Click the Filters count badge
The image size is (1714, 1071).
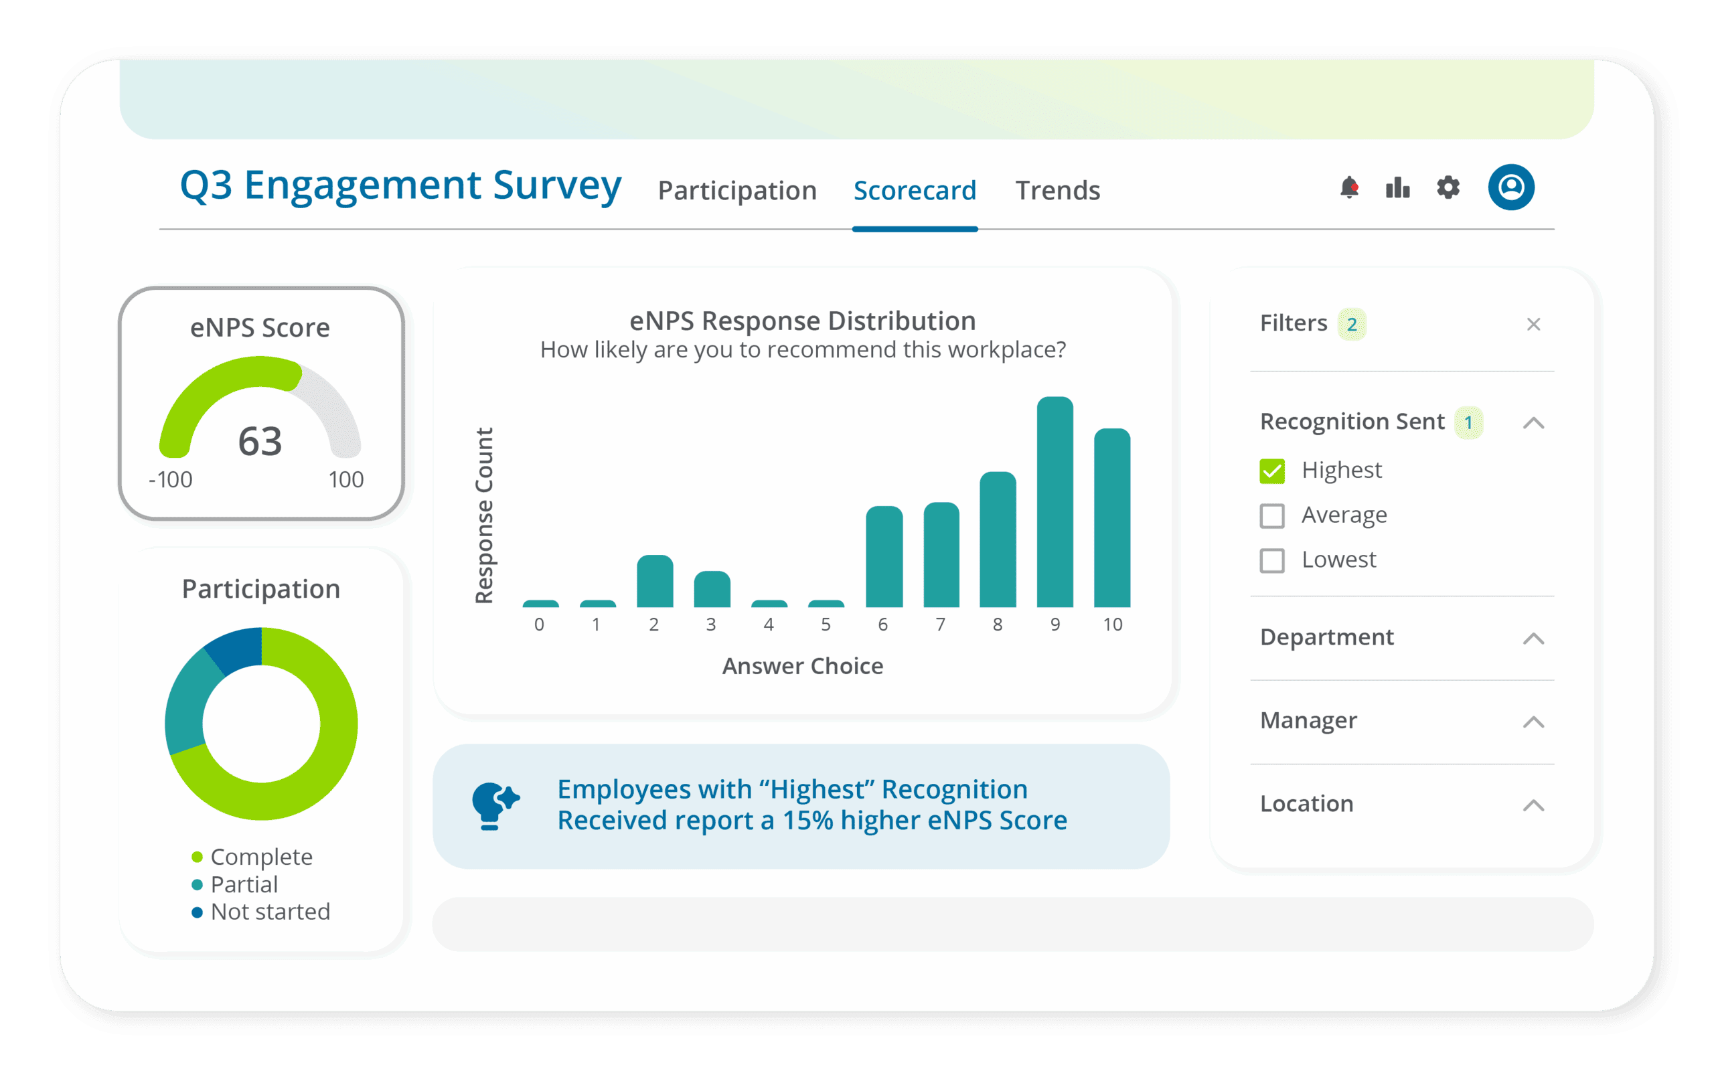tap(1351, 325)
